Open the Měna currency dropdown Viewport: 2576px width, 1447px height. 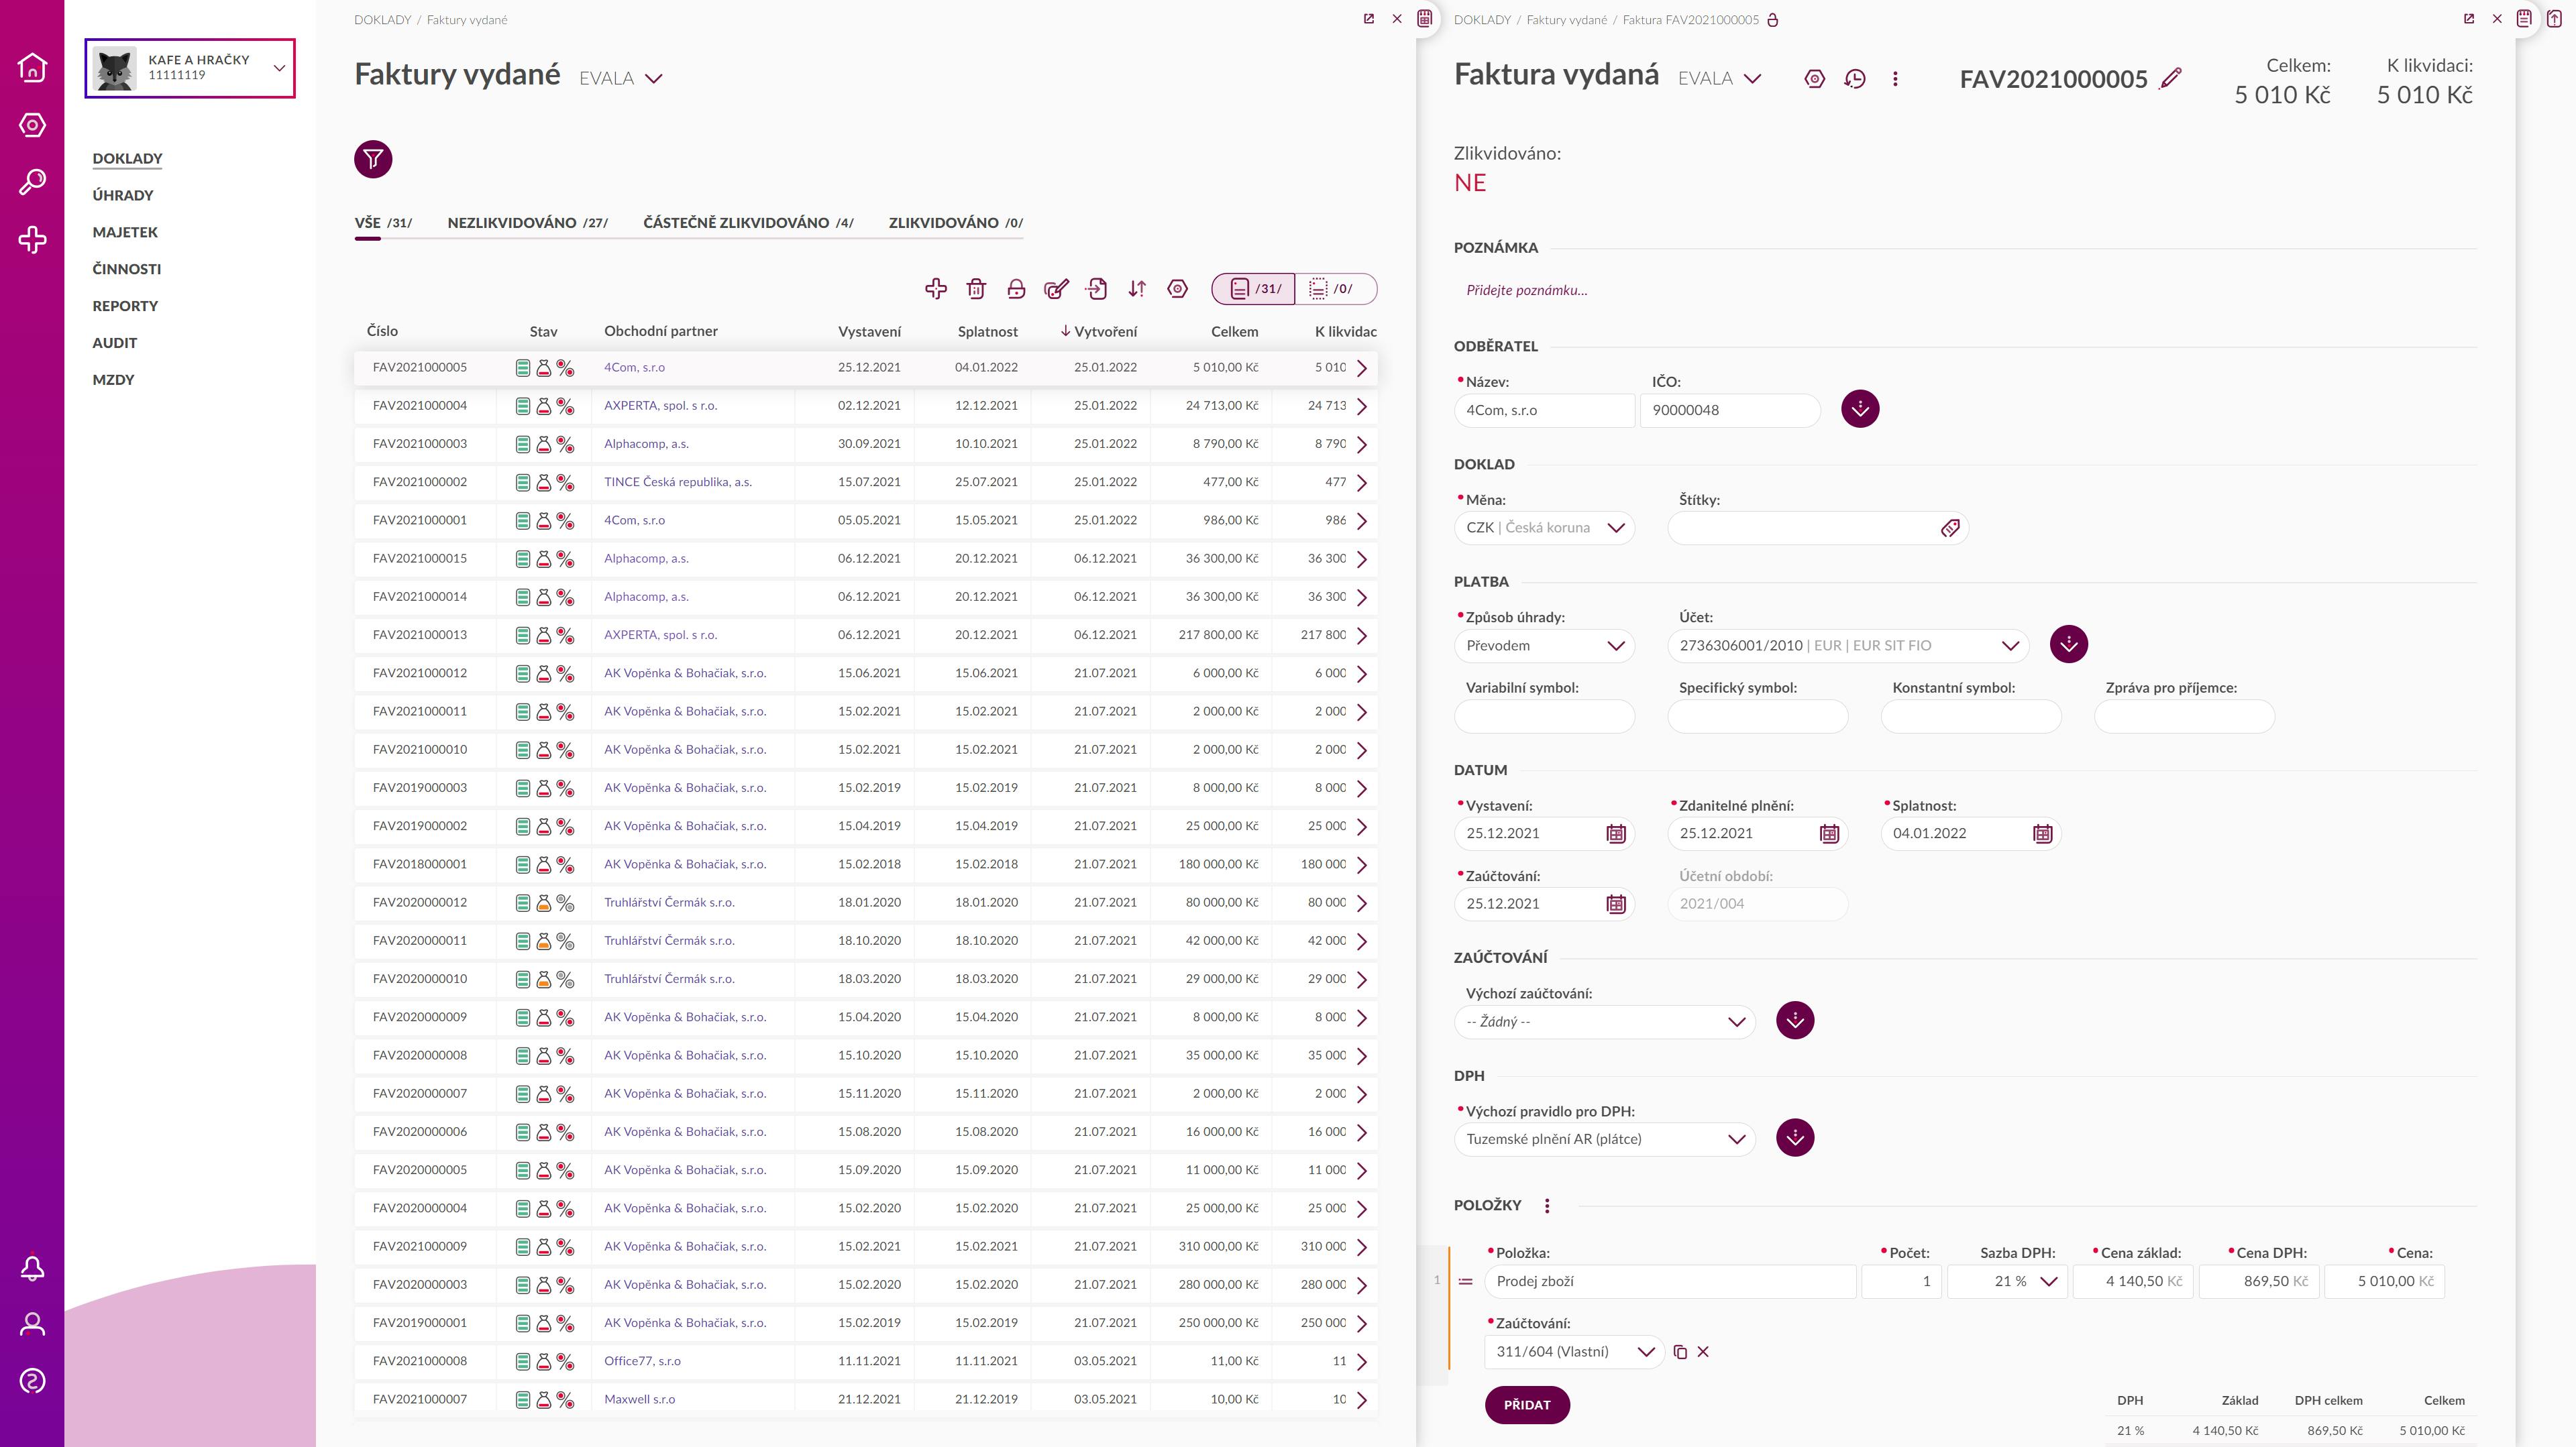[x=1544, y=528]
